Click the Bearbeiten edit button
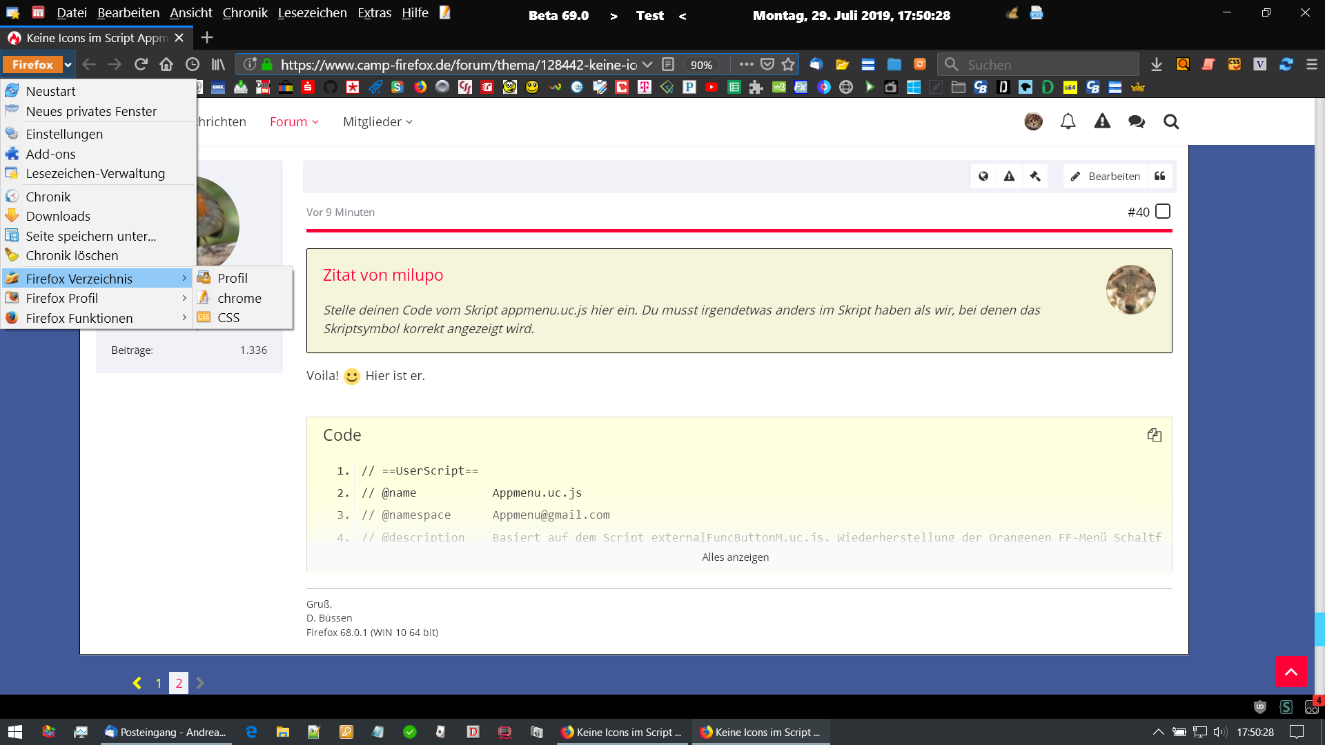Viewport: 1325px width, 745px height. (1105, 176)
